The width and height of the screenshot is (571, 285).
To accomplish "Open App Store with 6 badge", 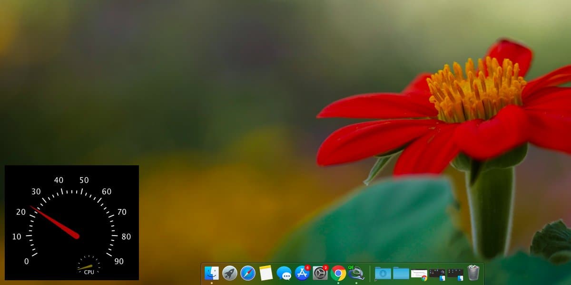I will 303,273.
